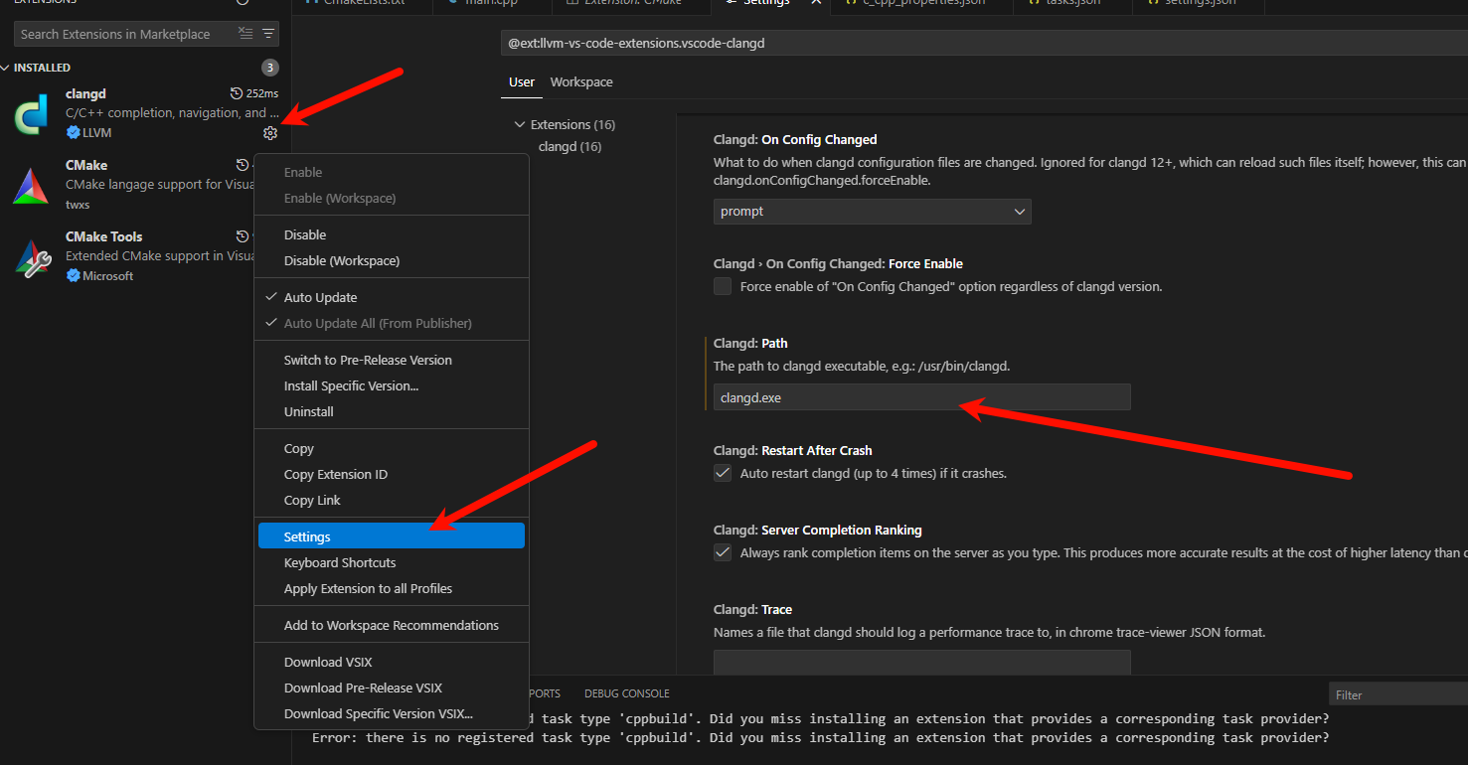This screenshot has width=1468, height=765.
Task: Click the installed extensions count badge
Action: tap(270, 68)
